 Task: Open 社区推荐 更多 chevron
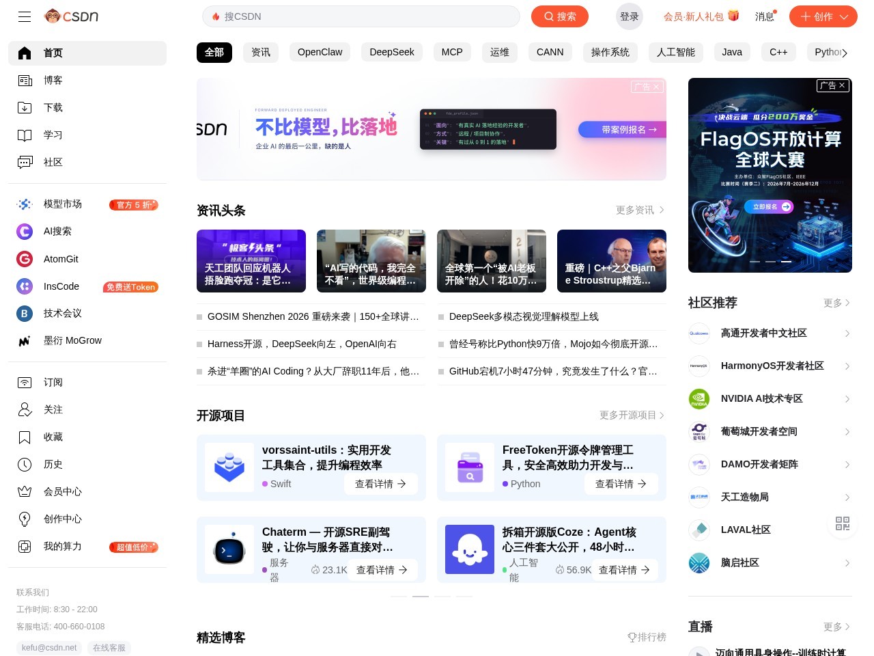[x=847, y=303]
